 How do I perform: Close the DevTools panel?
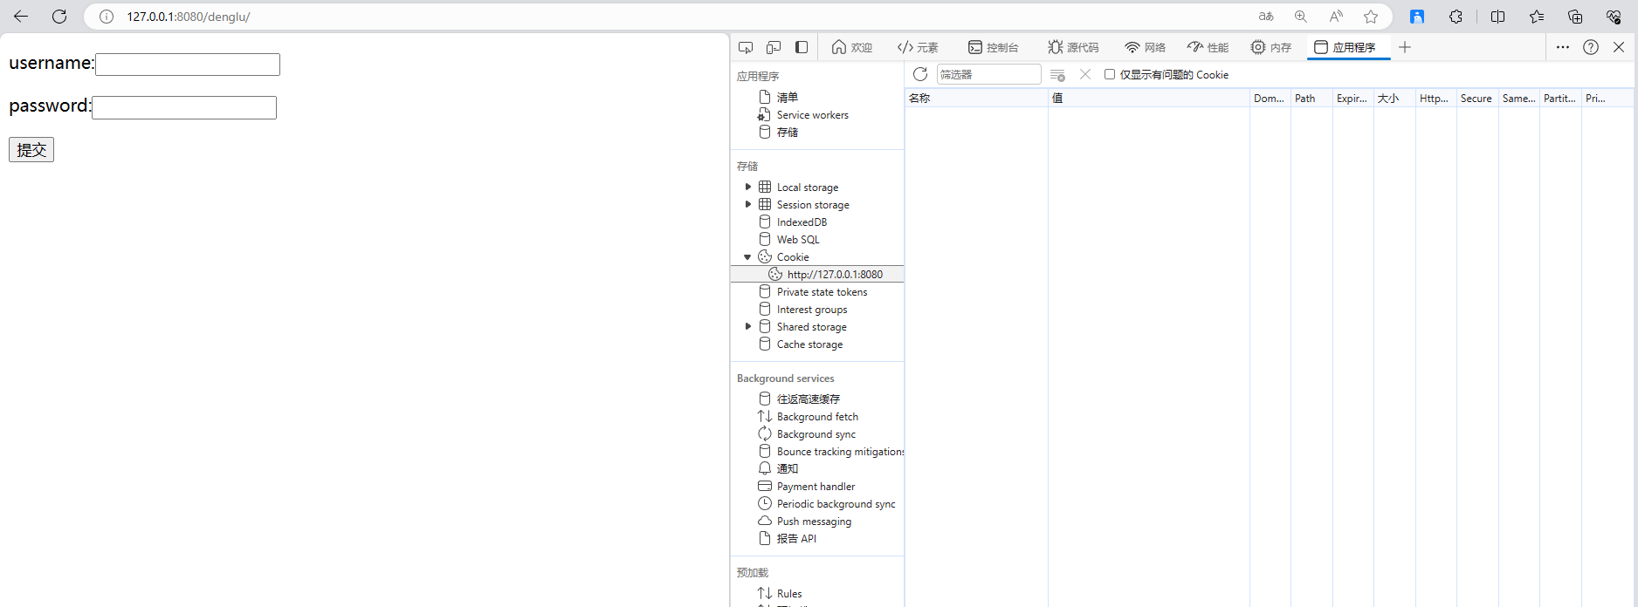click(x=1619, y=47)
